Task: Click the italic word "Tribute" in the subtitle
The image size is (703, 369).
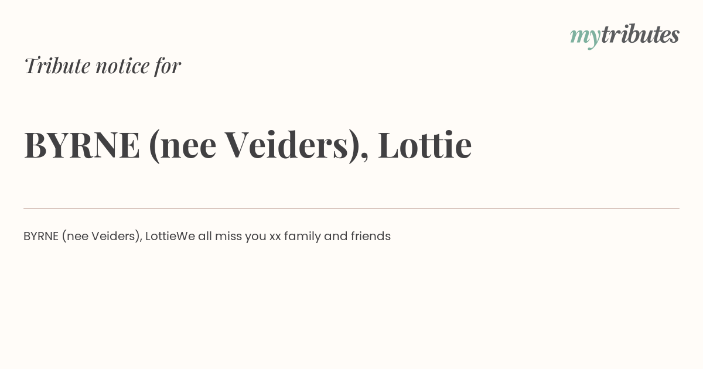Action: (x=57, y=66)
